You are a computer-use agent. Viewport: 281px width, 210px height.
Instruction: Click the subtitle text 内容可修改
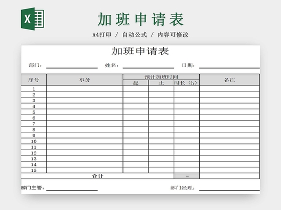point(173,34)
